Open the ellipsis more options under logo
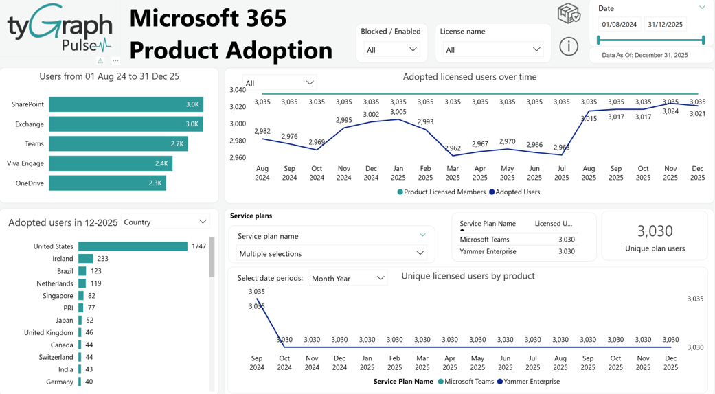The image size is (715, 394). [116, 60]
